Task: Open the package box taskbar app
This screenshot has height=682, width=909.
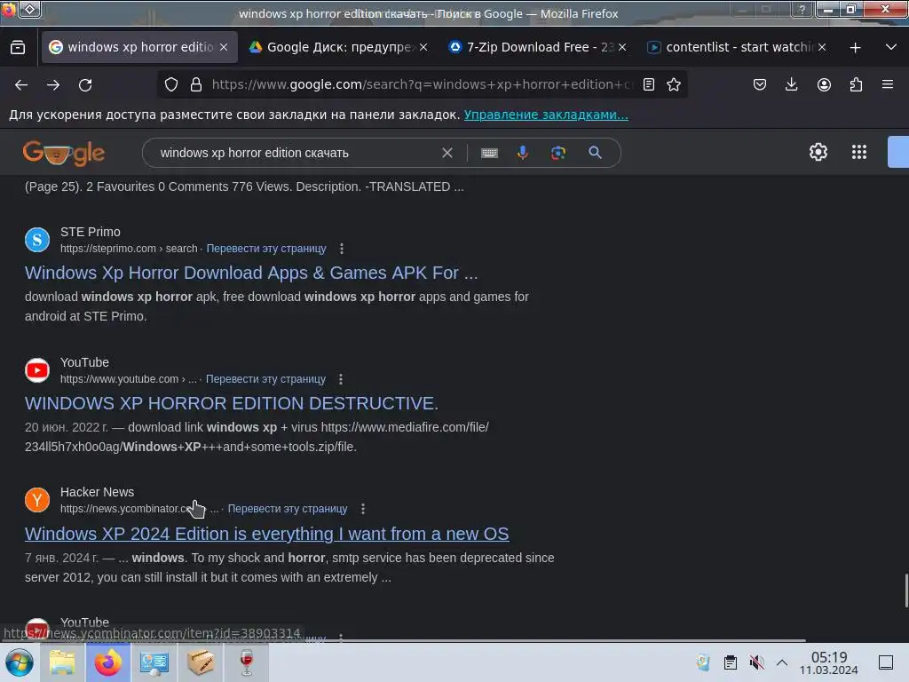Action: click(x=201, y=662)
